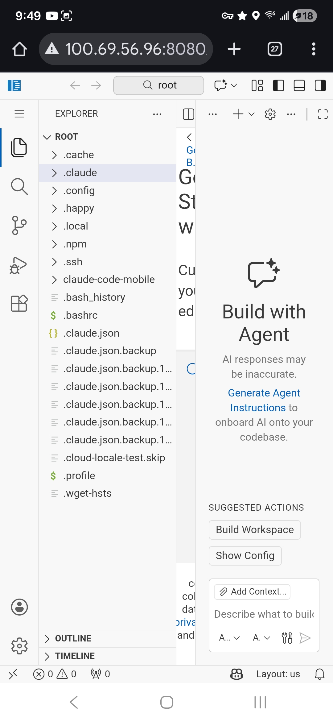
Task: Open the Search view in activity bar
Action: [x=19, y=186]
